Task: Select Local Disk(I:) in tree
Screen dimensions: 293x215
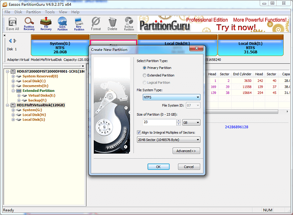Action: coord(33,120)
